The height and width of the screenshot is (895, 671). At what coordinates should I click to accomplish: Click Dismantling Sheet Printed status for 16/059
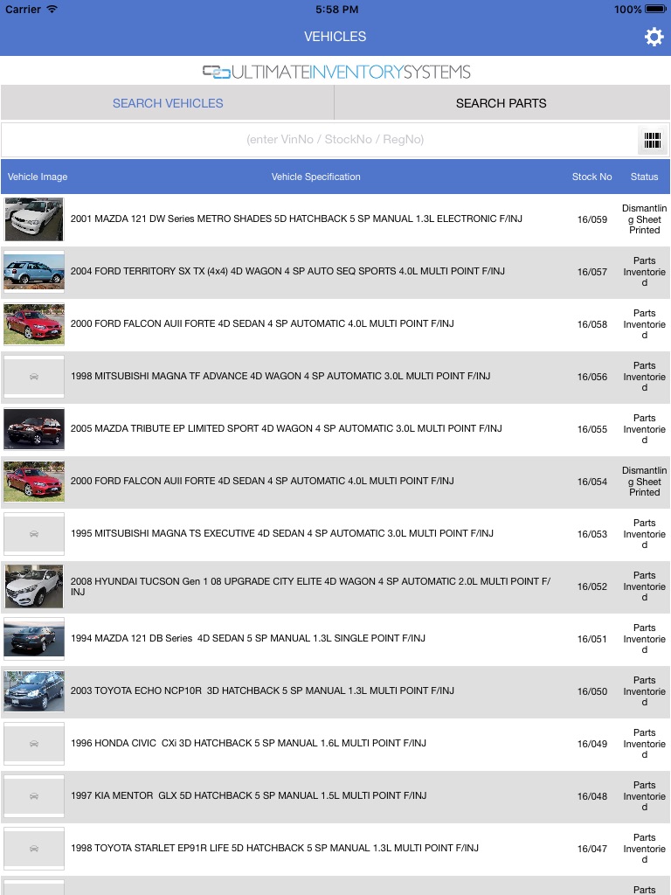coord(644,219)
